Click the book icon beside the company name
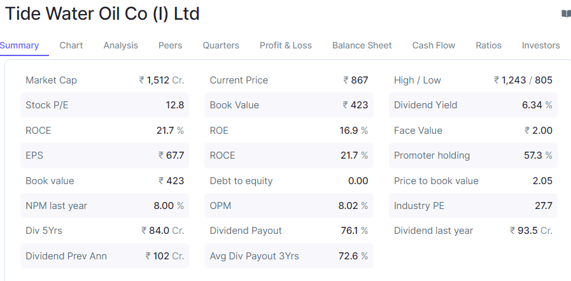571x281 pixels. pos(566,13)
